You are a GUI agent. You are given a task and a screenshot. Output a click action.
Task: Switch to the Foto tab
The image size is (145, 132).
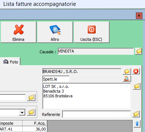(11, 62)
